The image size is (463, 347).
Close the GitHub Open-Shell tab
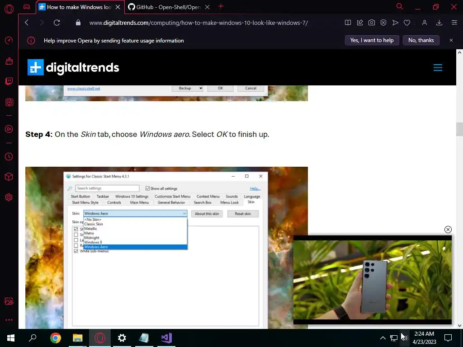point(207,7)
